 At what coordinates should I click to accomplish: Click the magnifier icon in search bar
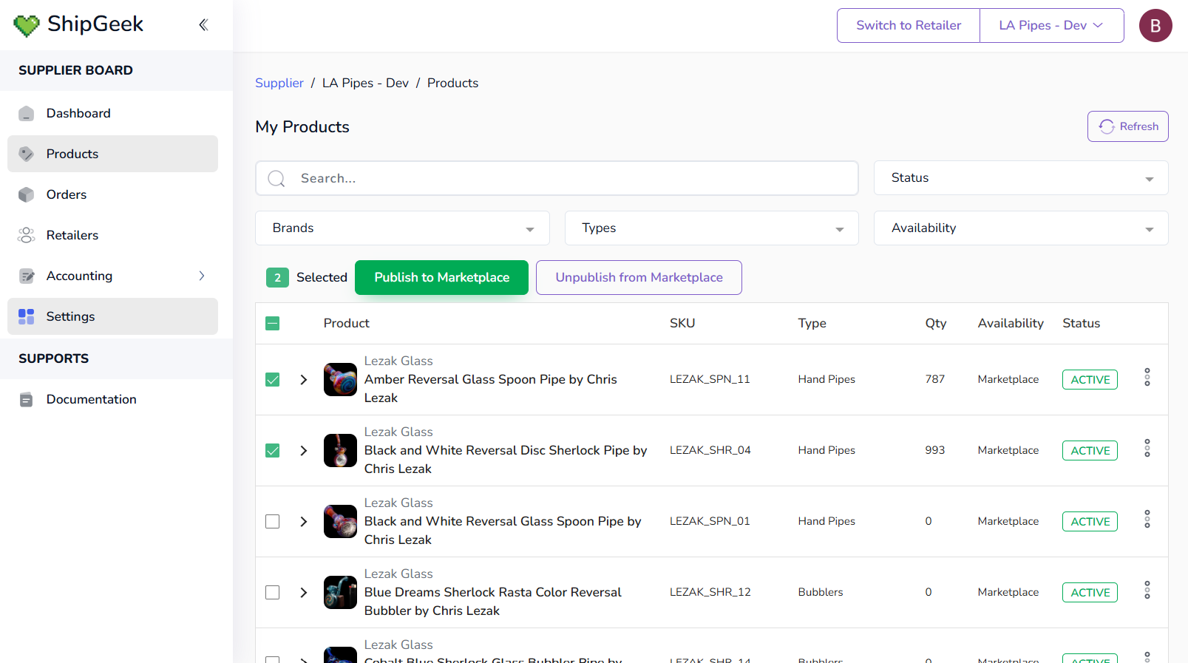276,178
